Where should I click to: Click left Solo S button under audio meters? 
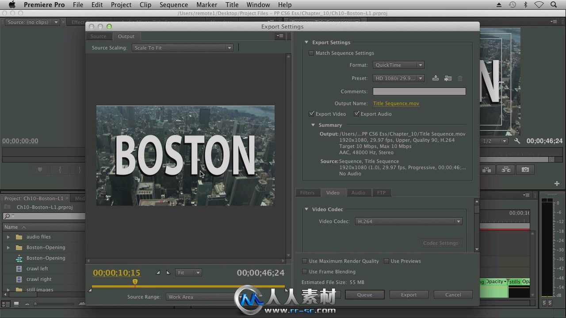[544, 303]
